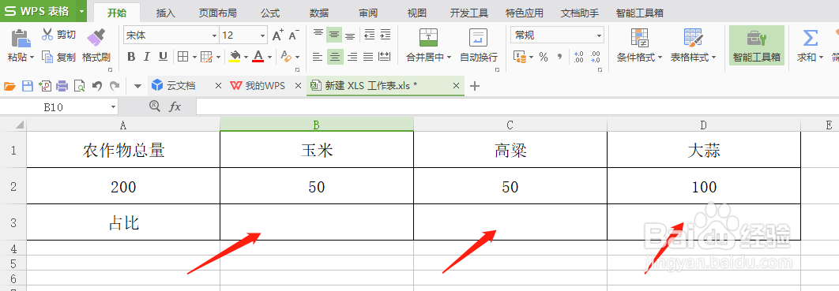Click the decrease indent icon

click(x=369, y=35)
